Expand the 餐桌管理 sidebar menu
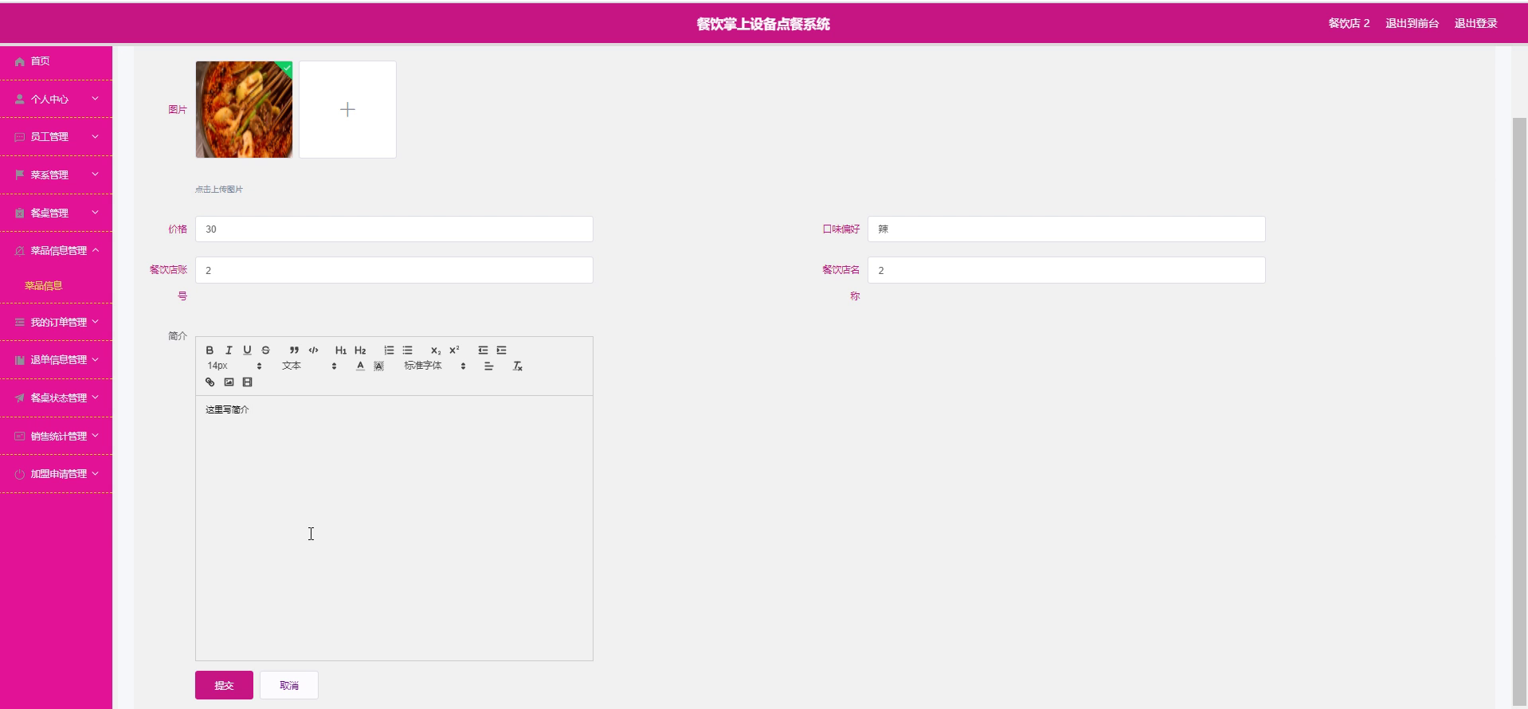The height and width of the screenshot is (709, 1528). (x=56, y=213)
